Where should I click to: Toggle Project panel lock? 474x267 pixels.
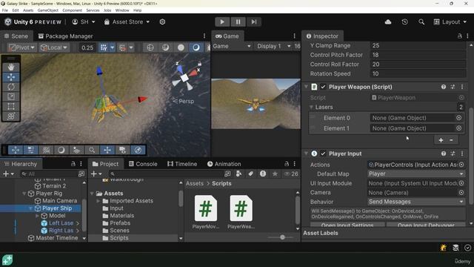coord(287,164)
